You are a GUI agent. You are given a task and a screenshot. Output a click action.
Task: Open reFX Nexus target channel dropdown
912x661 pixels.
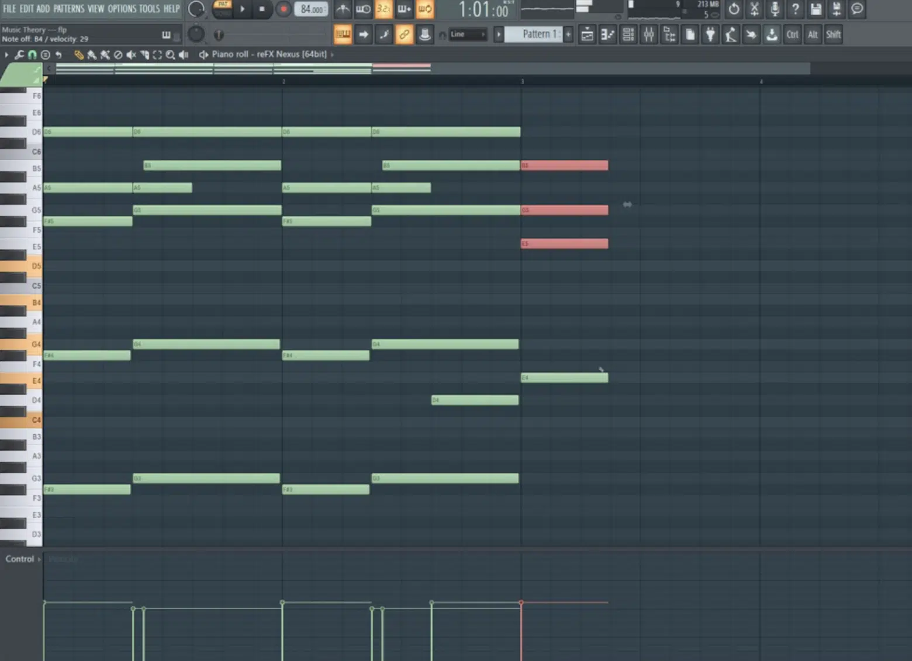coord(332,54)
